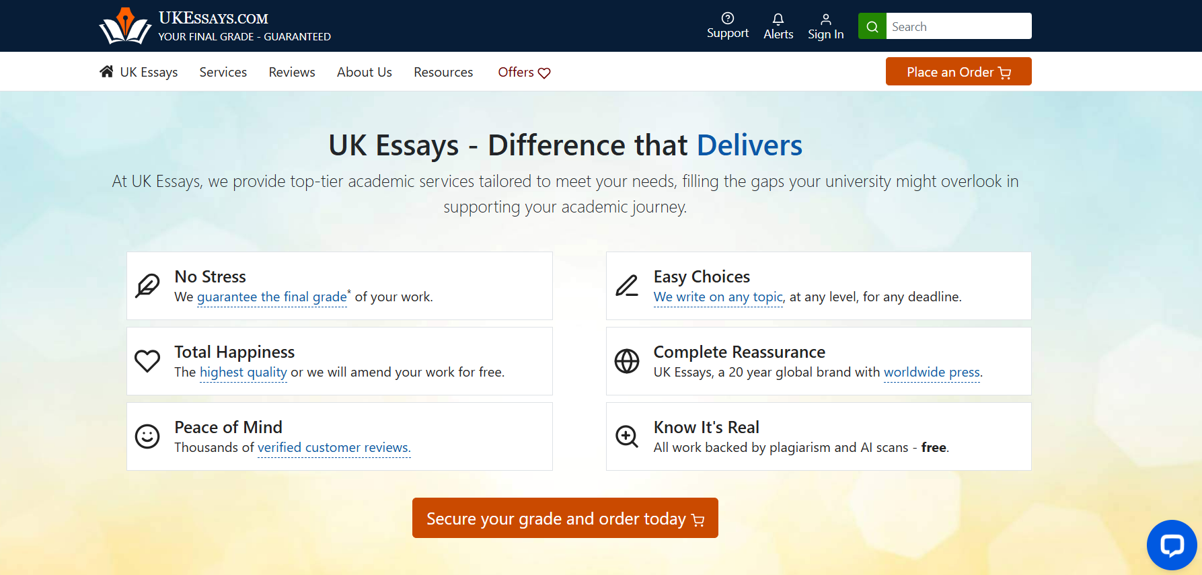1202x575 pixels.
Task: Follow the highest quality link
Action: pyautogui.click(x=243, y=372)
